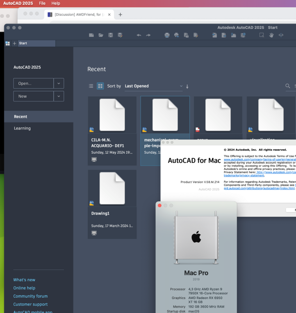Click the Open... button

pos(34,83)
